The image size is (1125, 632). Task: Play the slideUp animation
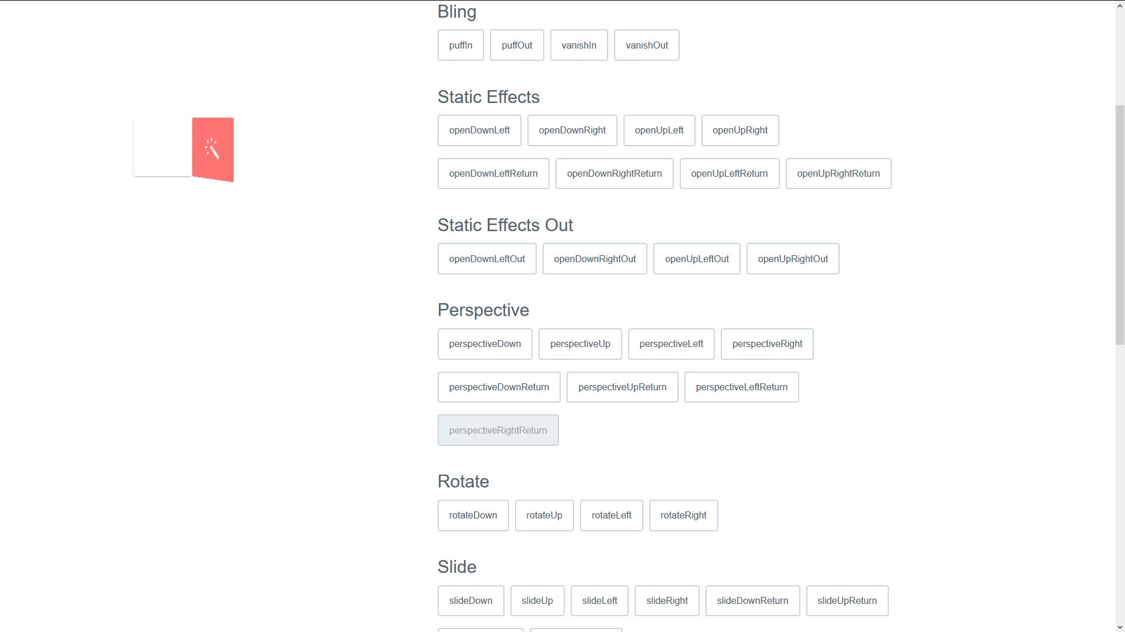coord(537,600)
